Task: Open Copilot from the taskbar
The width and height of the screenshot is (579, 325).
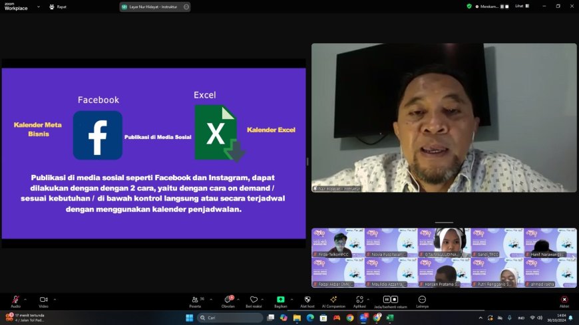Action: 284,318
